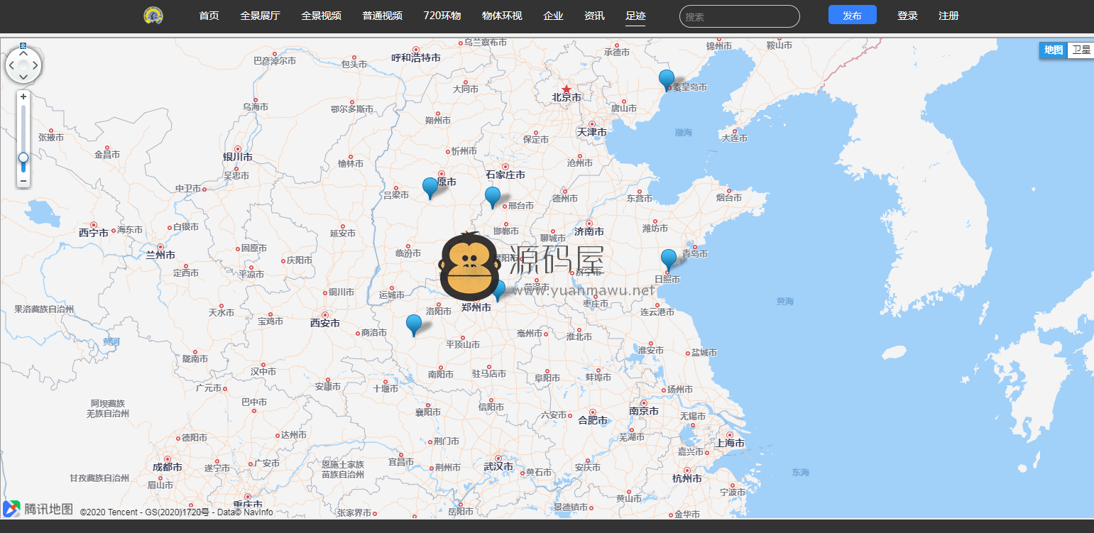Image resolution: width=1094 pixels, height=533 pixels.
Task: Pan the map down with the arrow
Action: point(23,78)
